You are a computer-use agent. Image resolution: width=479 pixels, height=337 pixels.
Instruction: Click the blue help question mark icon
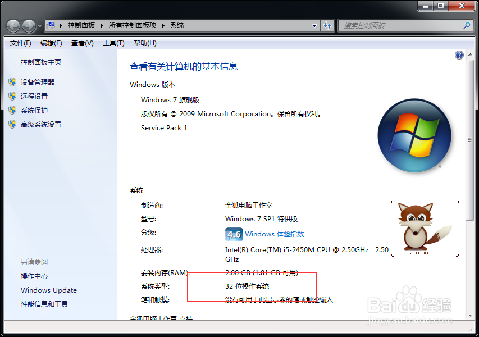[x=459, y=55]
